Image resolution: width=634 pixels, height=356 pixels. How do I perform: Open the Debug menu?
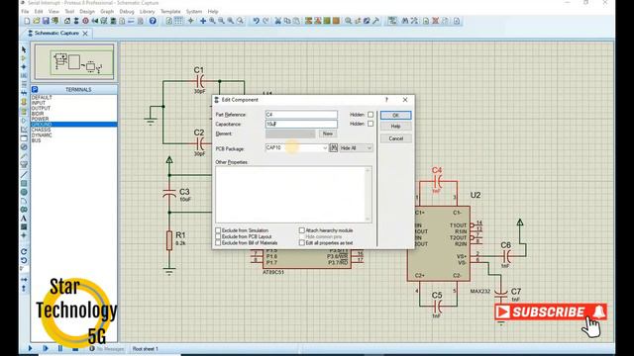pos(127,11)
